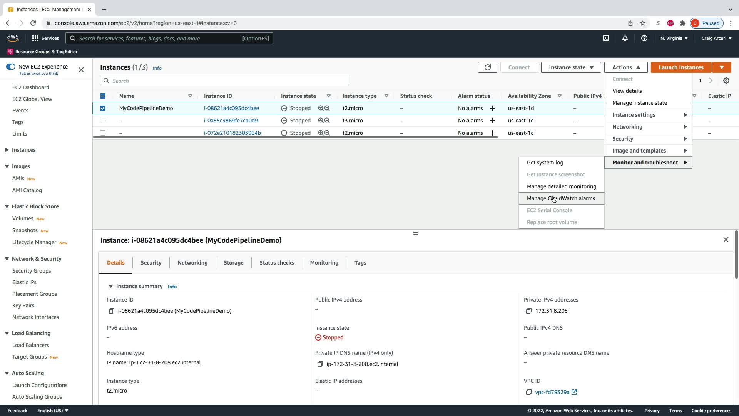Switch to the Monitoring tab
739x416 pixels.
point(324,263)
